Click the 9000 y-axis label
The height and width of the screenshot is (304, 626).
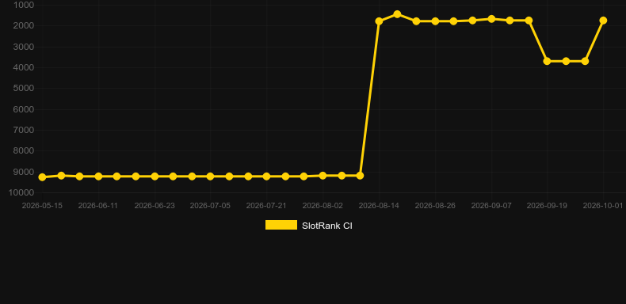[24, 172]
